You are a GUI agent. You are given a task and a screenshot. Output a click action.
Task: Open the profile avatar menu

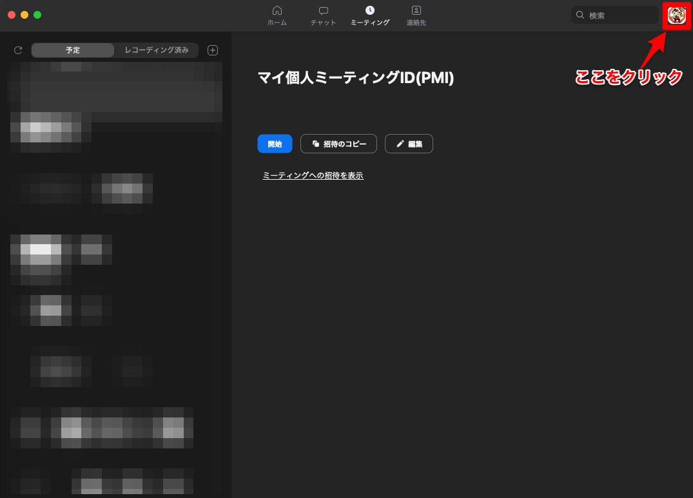(x=676, y=15)
